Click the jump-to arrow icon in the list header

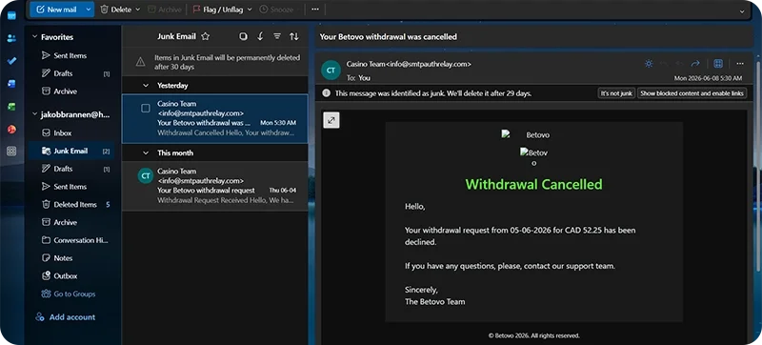(260, 36)
